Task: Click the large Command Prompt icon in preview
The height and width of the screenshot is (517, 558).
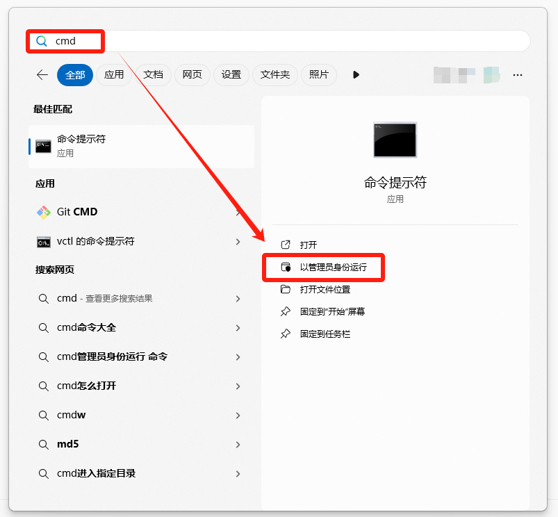Action: (x=395, y=140)
